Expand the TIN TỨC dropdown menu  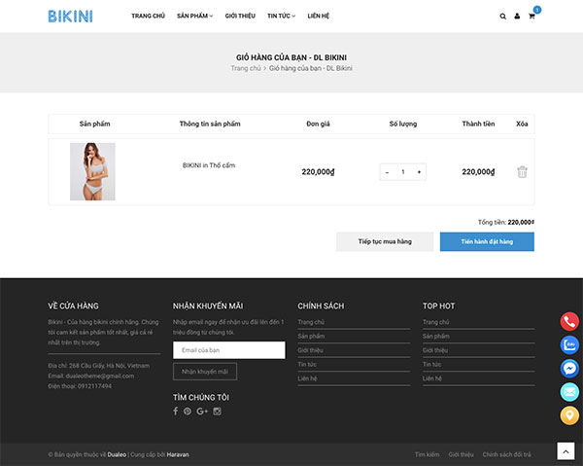(281, 16)
